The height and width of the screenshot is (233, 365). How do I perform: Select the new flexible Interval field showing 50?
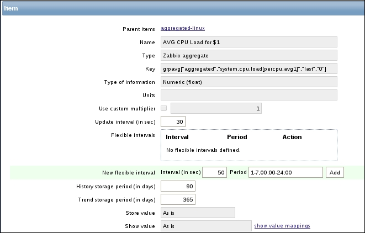click(214, 173)
